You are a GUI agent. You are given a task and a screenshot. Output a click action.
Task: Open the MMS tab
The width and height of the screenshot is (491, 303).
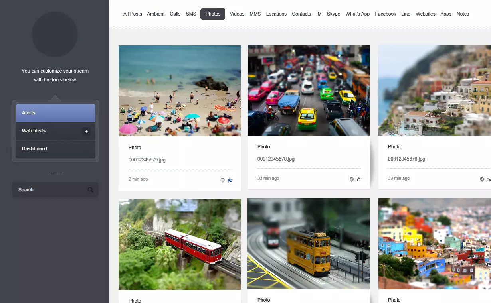click(255, 14)
